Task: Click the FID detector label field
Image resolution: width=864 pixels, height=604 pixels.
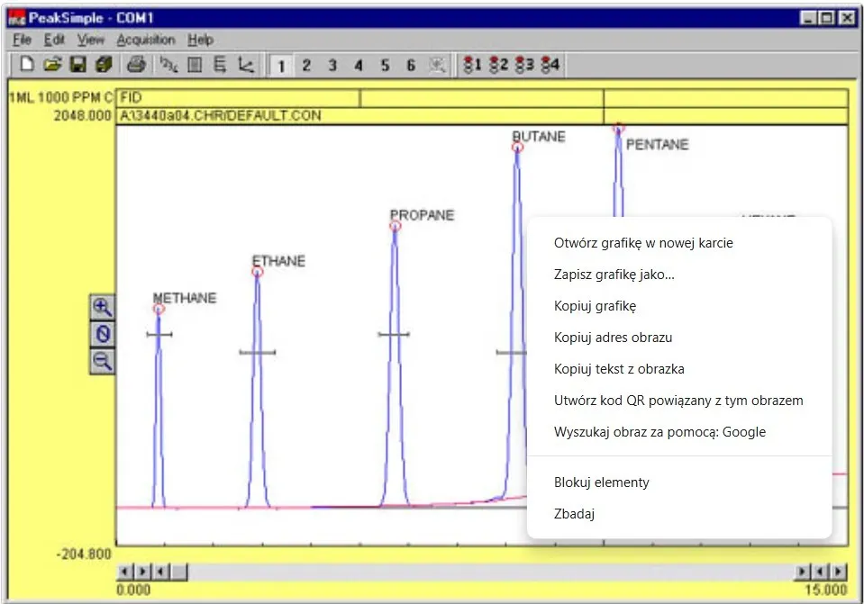Action: (239, 98)
